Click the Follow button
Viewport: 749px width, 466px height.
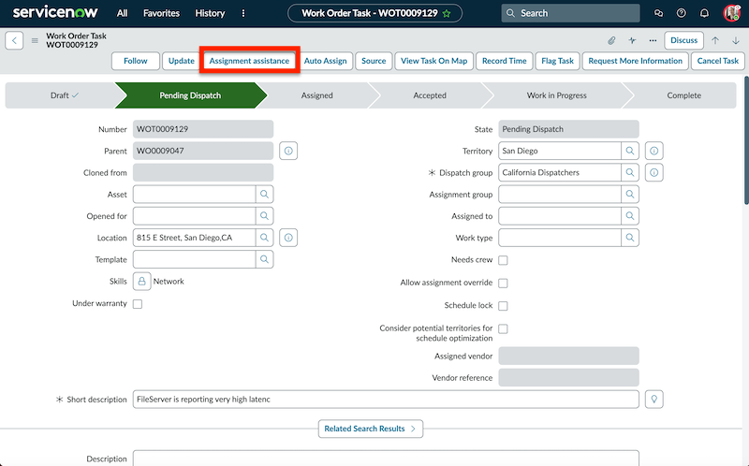point(136,61)
